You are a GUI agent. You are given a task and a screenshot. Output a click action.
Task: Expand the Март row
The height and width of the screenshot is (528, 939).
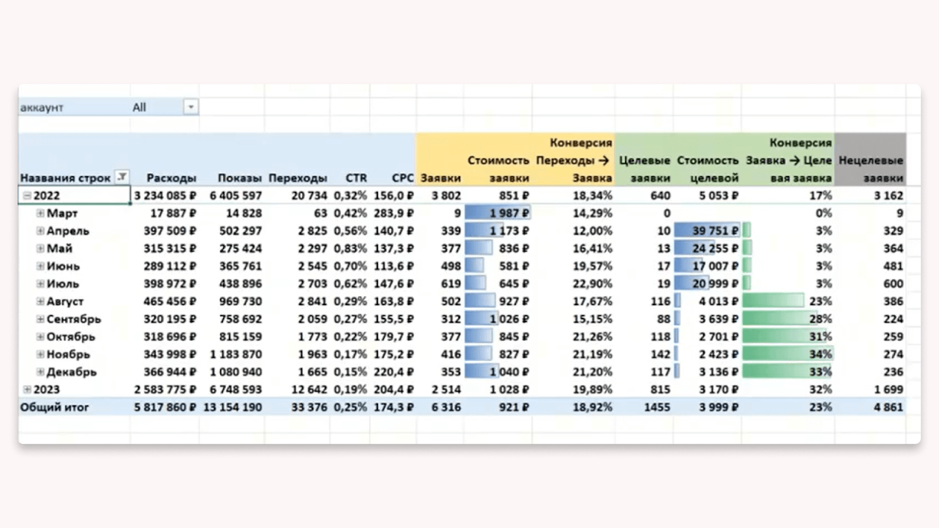tap(40, 213)
